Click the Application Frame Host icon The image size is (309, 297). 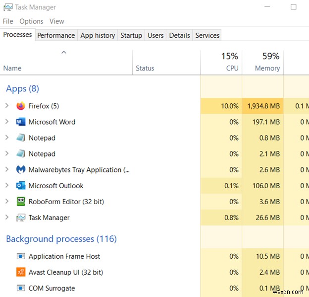[x=21, y=256]
